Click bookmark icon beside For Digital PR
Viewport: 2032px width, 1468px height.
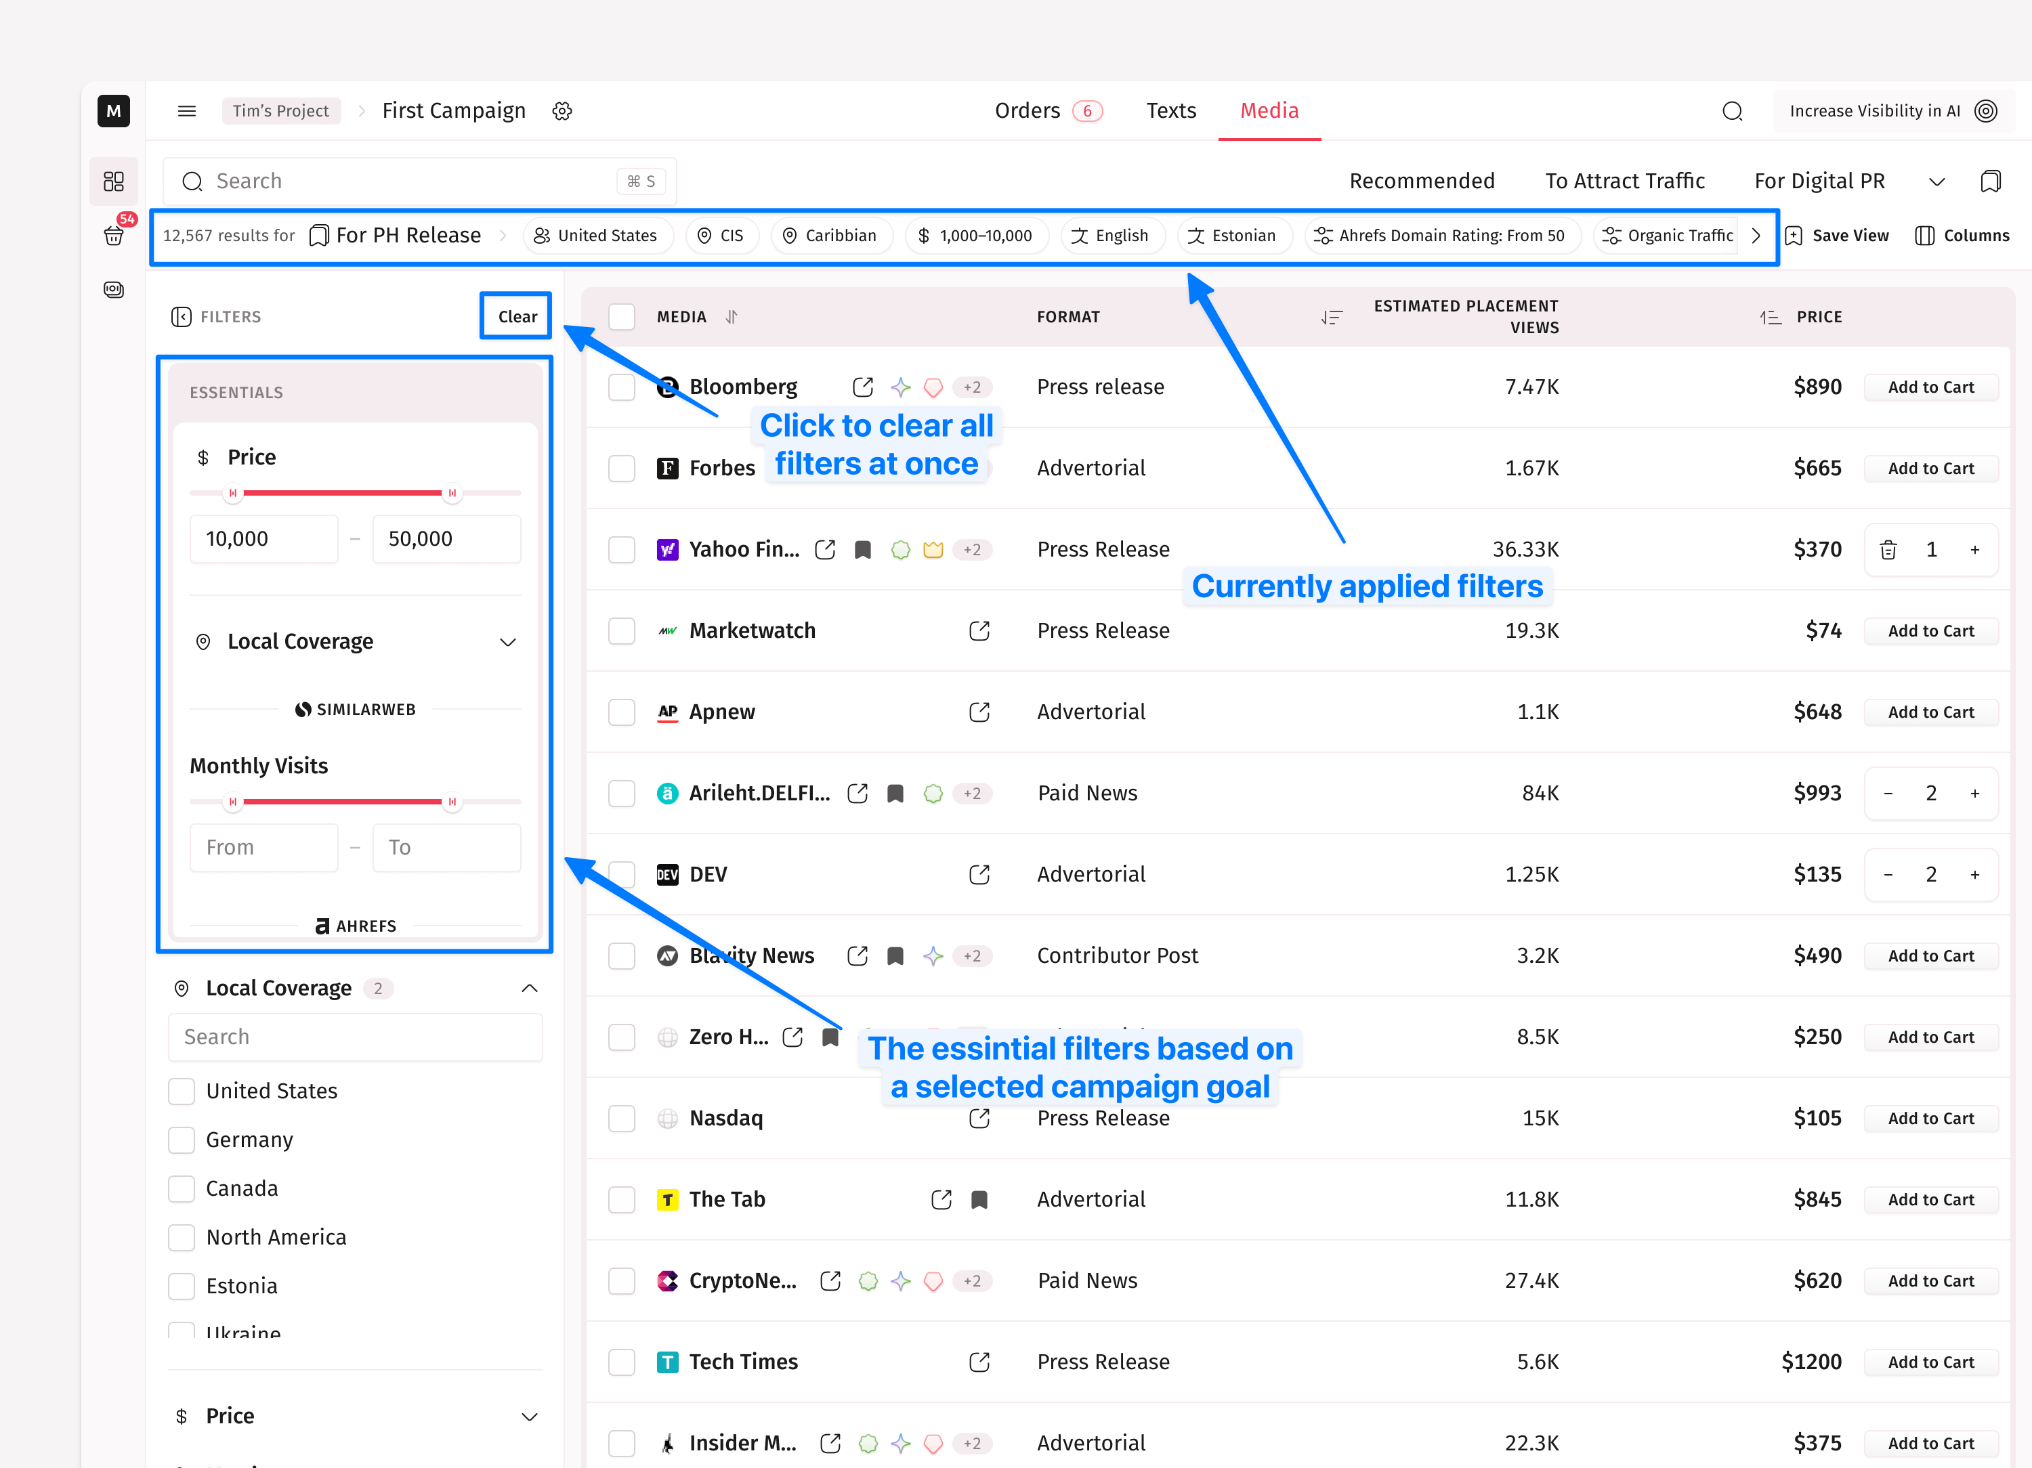point(1990,181)
